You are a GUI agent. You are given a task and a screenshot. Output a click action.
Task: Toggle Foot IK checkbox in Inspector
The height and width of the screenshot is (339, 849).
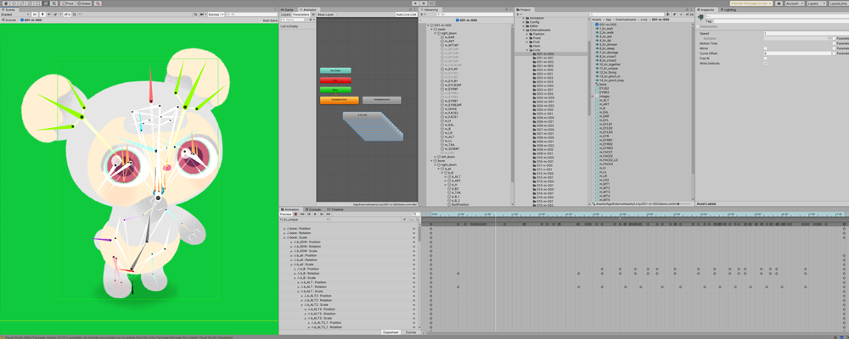[765, 58]
